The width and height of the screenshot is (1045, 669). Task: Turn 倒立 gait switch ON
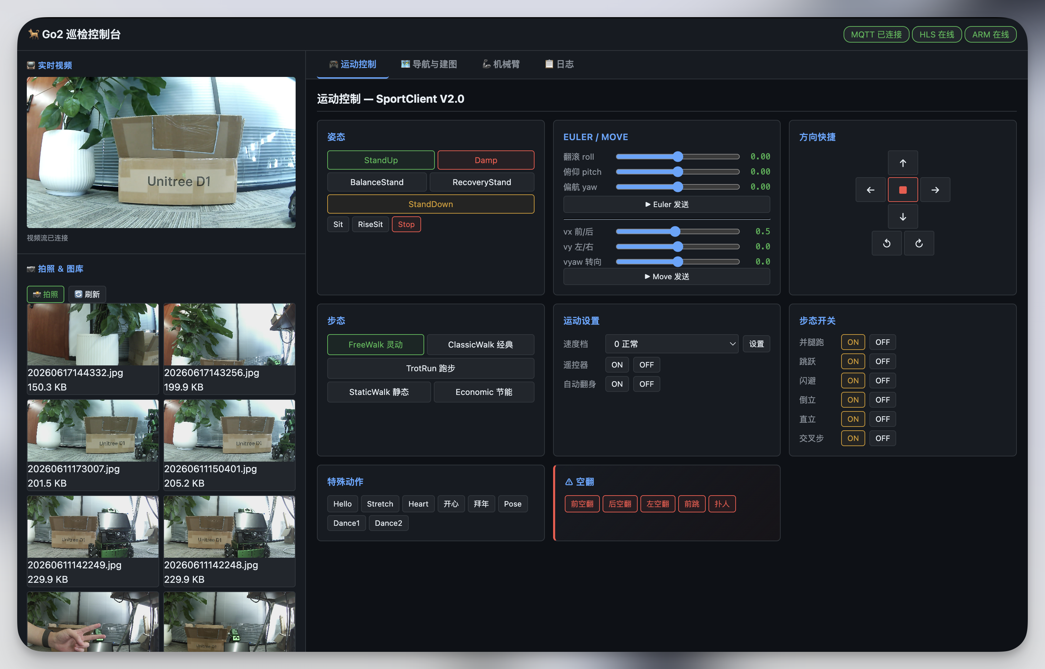tap(852, 400)
